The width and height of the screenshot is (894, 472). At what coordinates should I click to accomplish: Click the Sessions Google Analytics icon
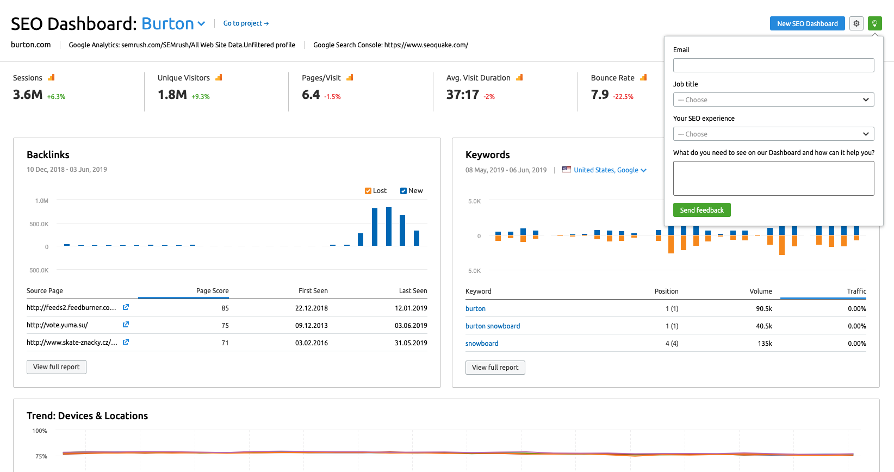51,78
